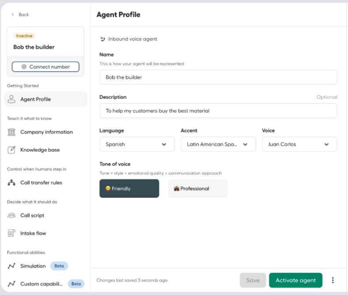Click the 'Inbound voice agent' label
Viewport: 348px width, 295px height.
[132, 39]
